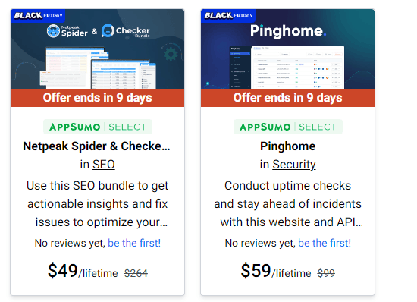This screenshot has width=417, height=302.
Task: Click the $59/lifetime price
Action: pos(276,271)
